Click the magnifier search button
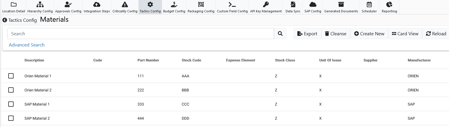This screenshot has width=449, height=127. tap(280, 34)
